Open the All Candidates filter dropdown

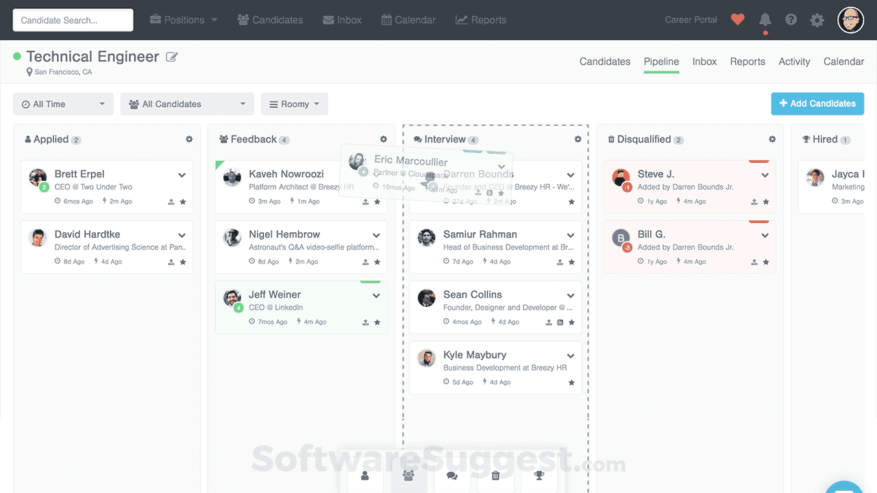point(187,104)
